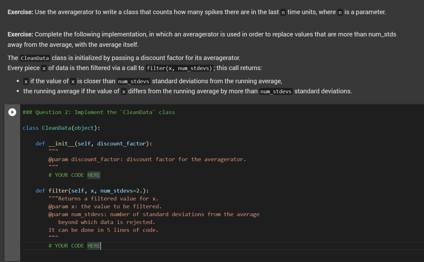This screenshot has height=262, width=424.
Task: Click the 'def filter(self, x, num_stdevs=2.):' line
Action: (92, 191)
